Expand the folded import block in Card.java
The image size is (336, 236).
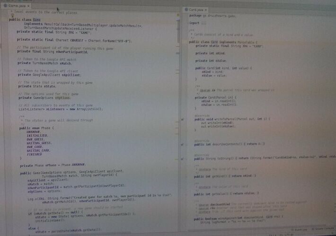click(203, 23)
